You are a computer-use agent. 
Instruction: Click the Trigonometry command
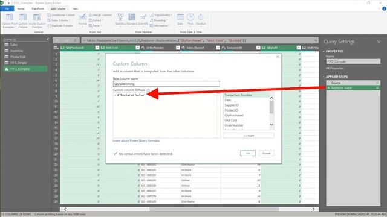pos(161,15)
